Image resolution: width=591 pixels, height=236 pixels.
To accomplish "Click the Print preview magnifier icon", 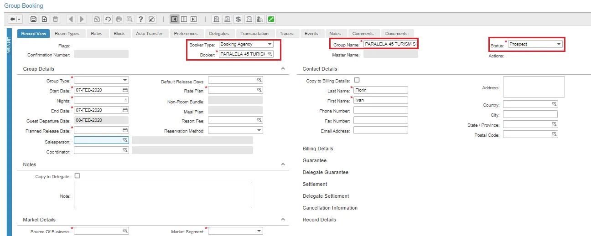I will (130, 19).
